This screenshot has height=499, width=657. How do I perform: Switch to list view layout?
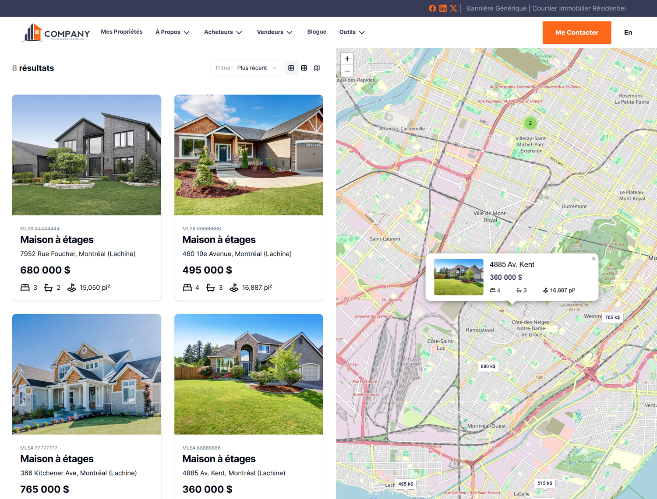304,68
